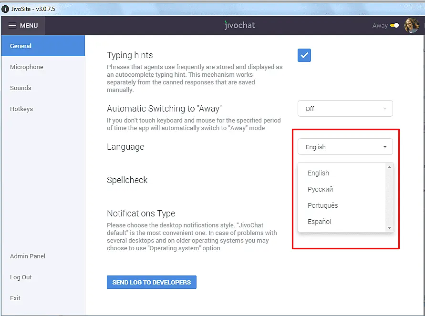425x316 pixels.
Task: Click SEND LOG TO DEVELOPERS
Action: pyautogui.click(x=151, y=282)
